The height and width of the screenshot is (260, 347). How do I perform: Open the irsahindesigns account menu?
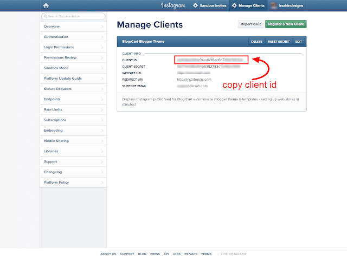[287, 5]
